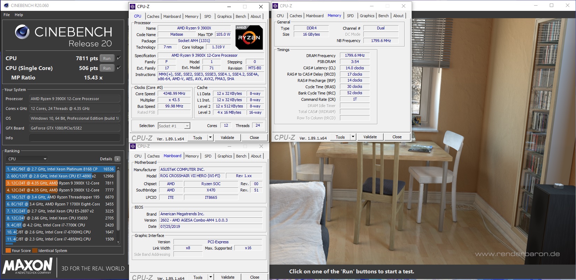576x280 pixels.
Task: Click the Processor field in Your System
Action: (x=74, y=99)
